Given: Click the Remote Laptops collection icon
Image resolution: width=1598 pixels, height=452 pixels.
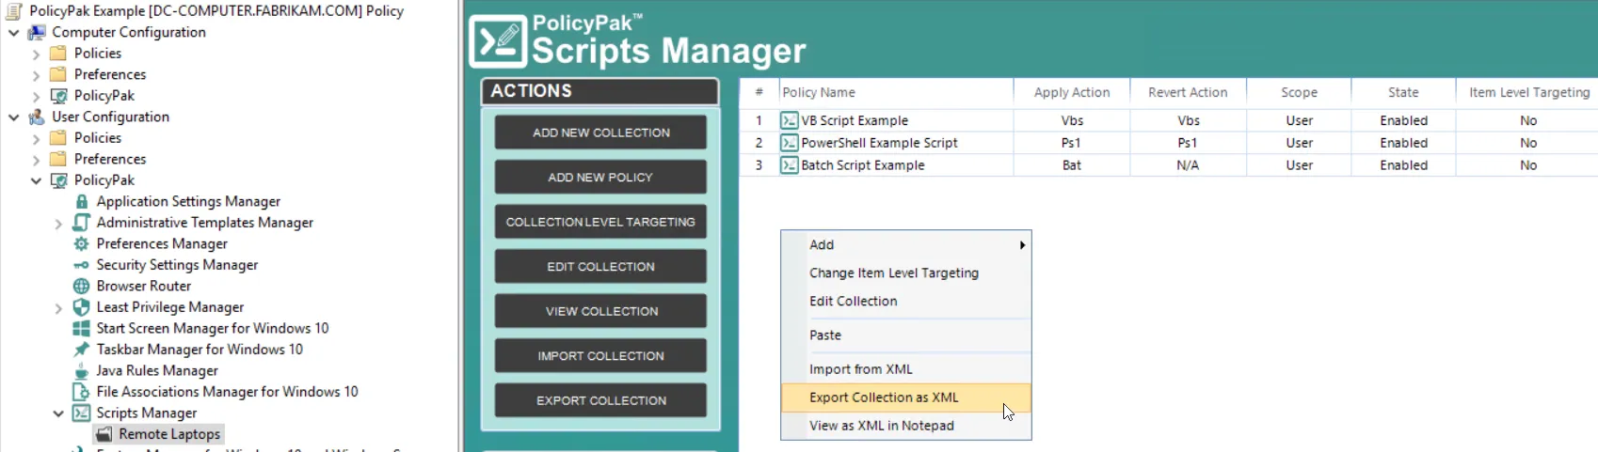Looking at the screenshot, I should [x=104, y=434].
